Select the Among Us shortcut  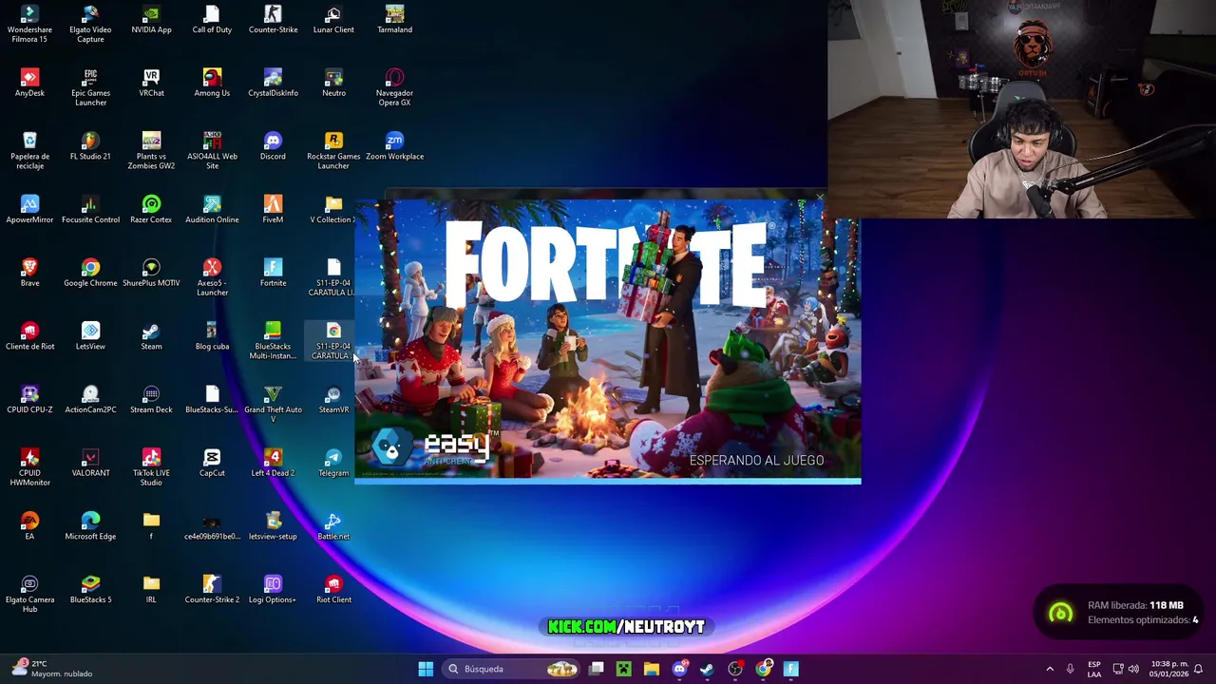[x=212, y=83]
